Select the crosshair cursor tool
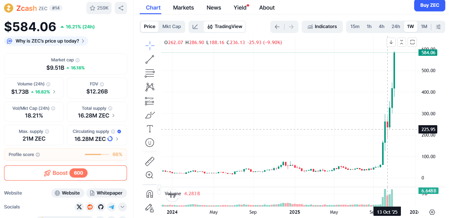Viewport: 449px width, 218px height. click(x=150, y=45)
